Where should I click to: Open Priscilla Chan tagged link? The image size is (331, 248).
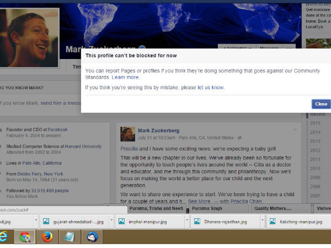246,201
